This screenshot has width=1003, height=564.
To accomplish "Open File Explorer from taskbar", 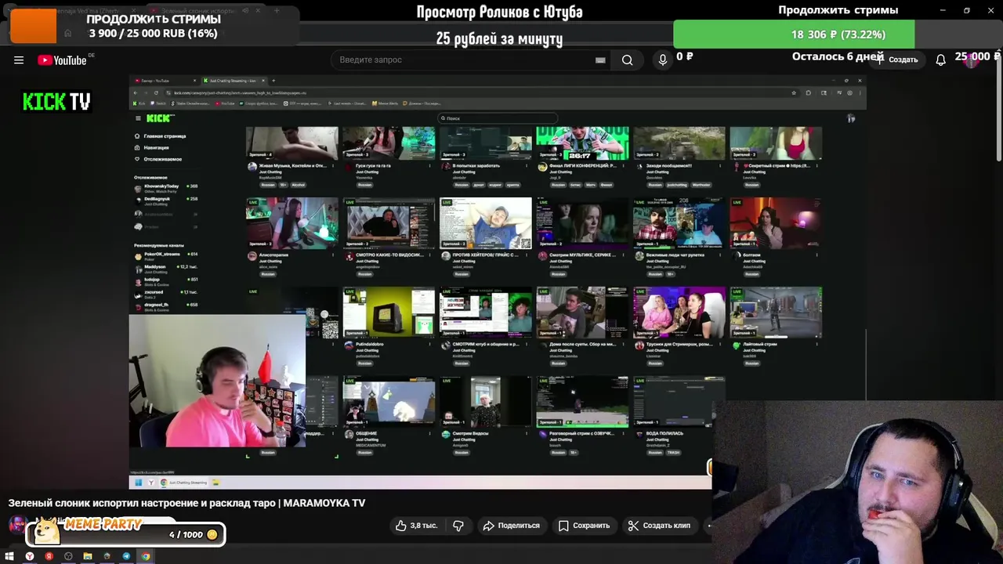I will pos(87,556).
